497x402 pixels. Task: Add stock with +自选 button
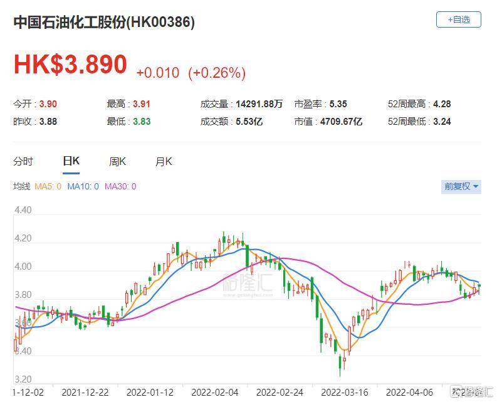click(458, 19)
